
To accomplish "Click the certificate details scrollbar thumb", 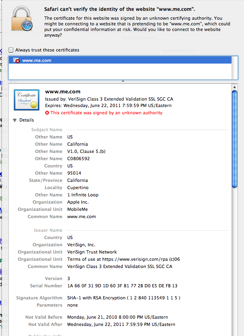I will [235, 139].
